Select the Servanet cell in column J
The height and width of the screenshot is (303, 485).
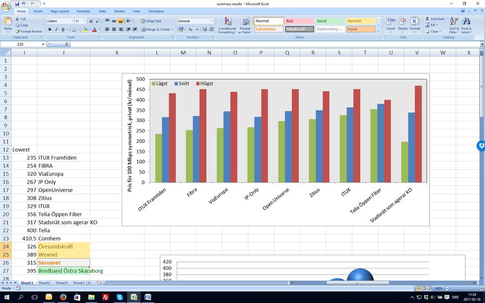[63, 263]
